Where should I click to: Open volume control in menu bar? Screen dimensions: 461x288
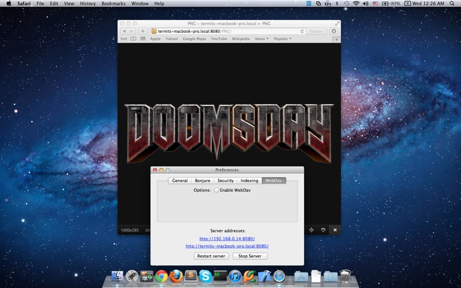click(x=365, y=3)
